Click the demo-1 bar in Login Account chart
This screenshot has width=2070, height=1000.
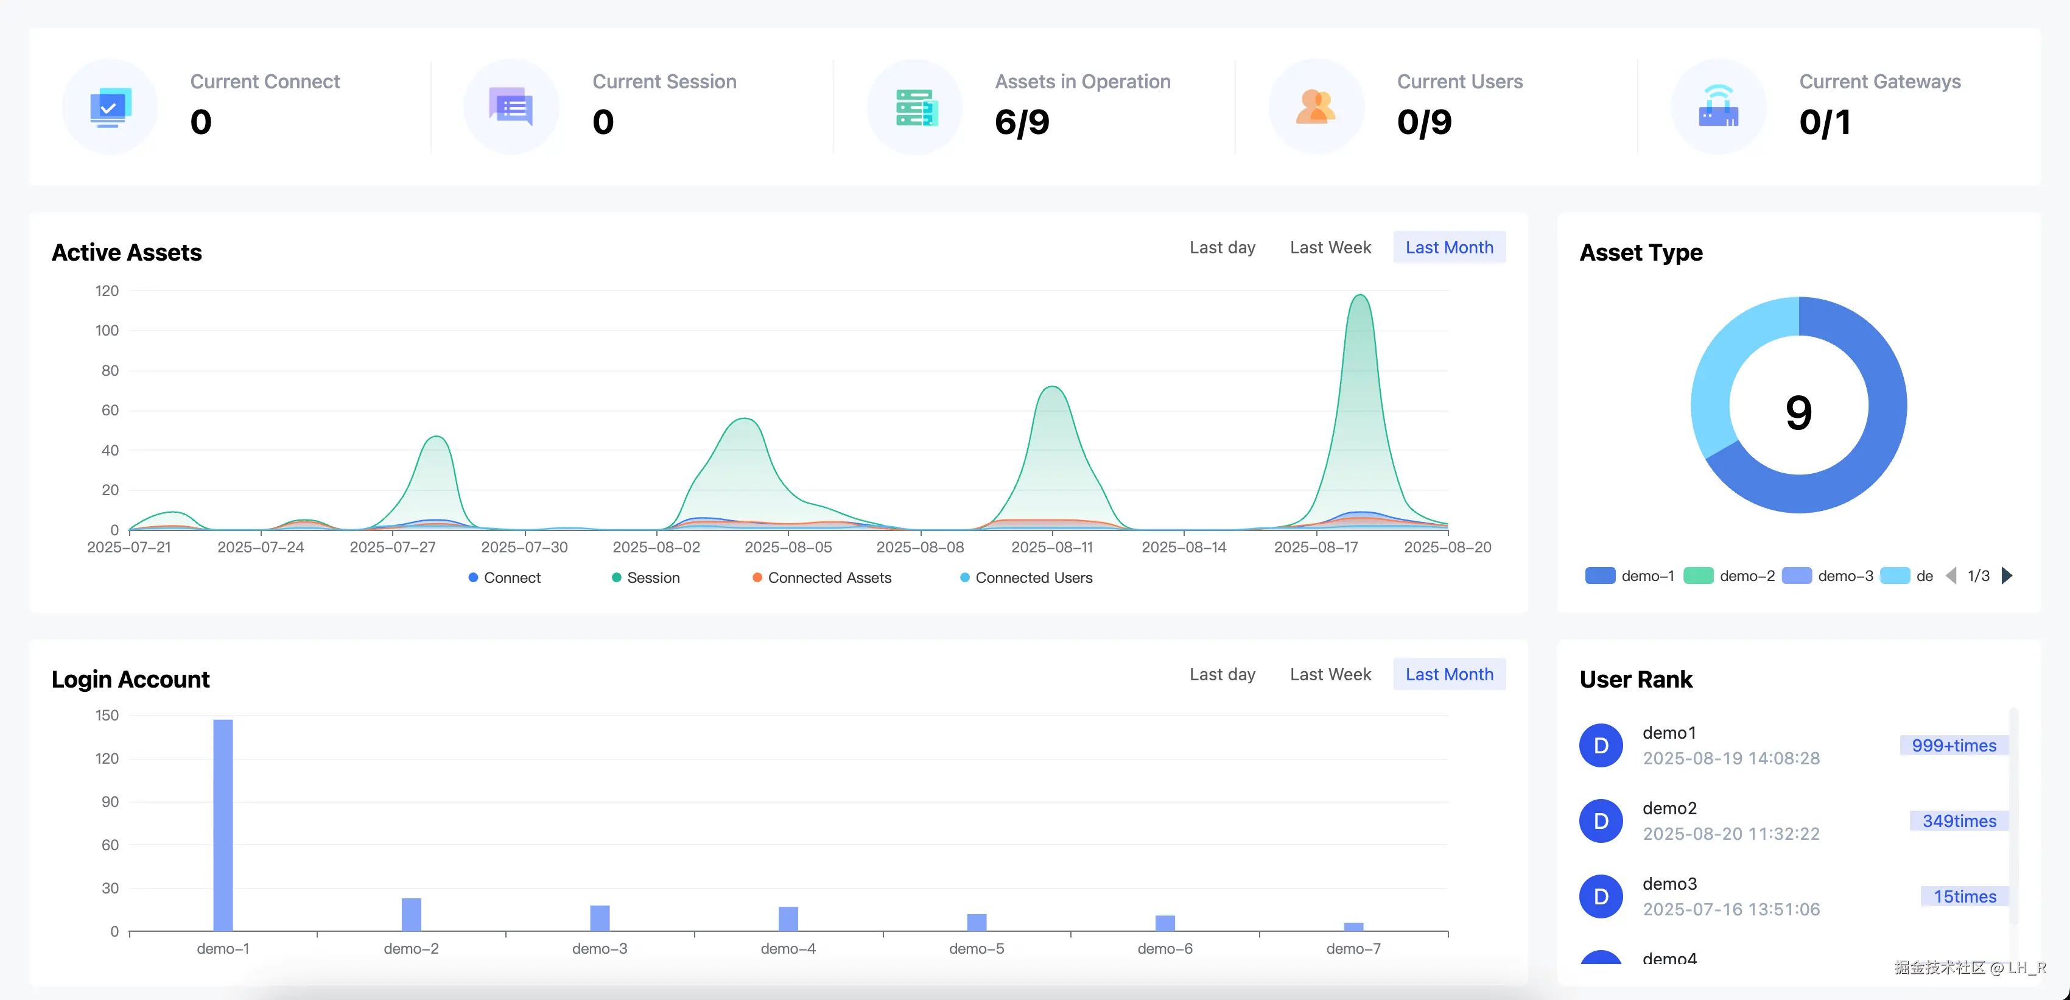(223, 825)
